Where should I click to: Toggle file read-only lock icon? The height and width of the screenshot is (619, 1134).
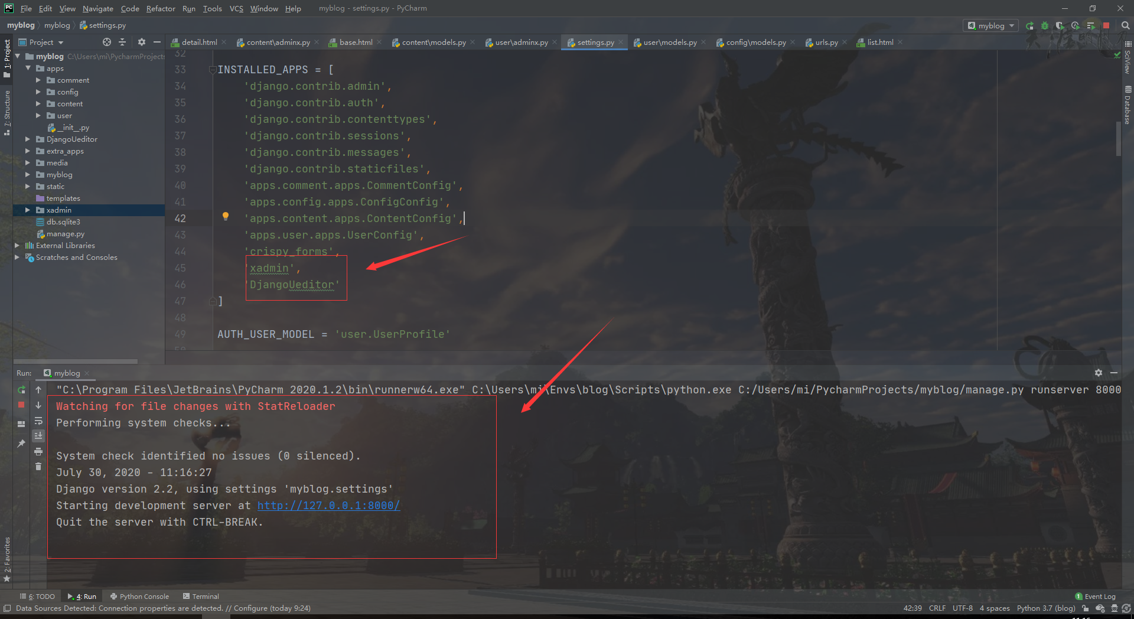click(x=1086, y=608)
